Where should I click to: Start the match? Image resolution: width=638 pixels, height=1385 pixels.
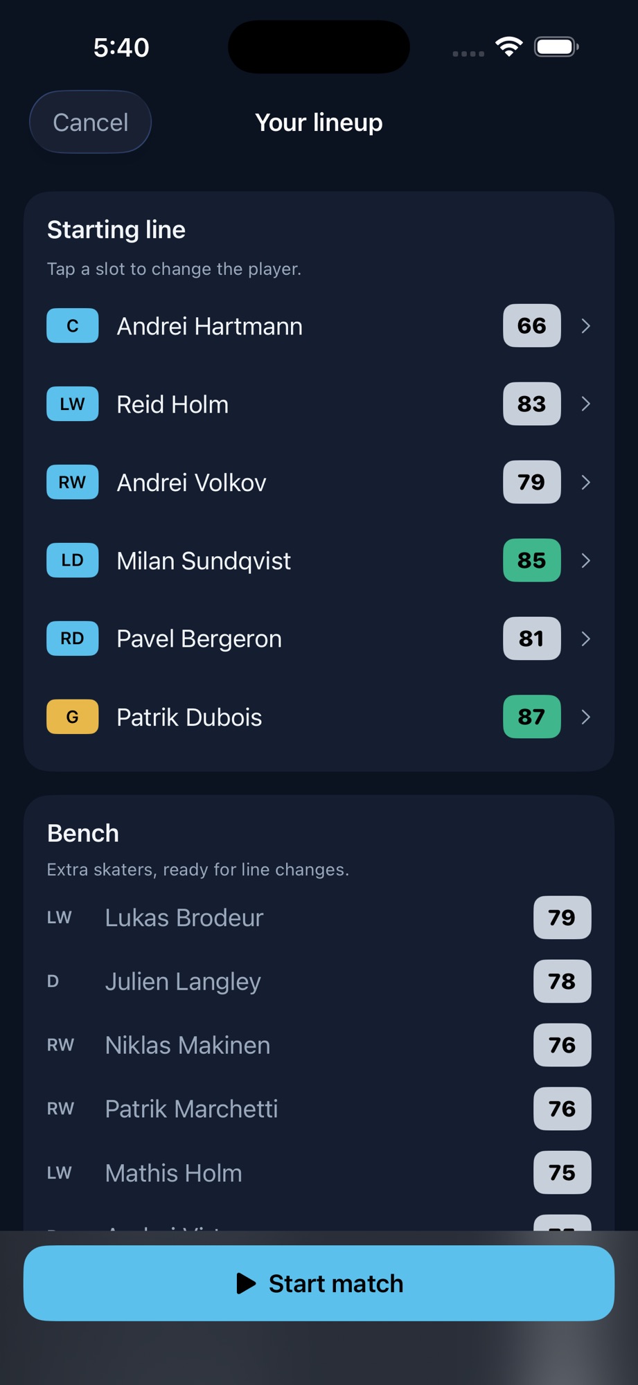(319, 1283)
